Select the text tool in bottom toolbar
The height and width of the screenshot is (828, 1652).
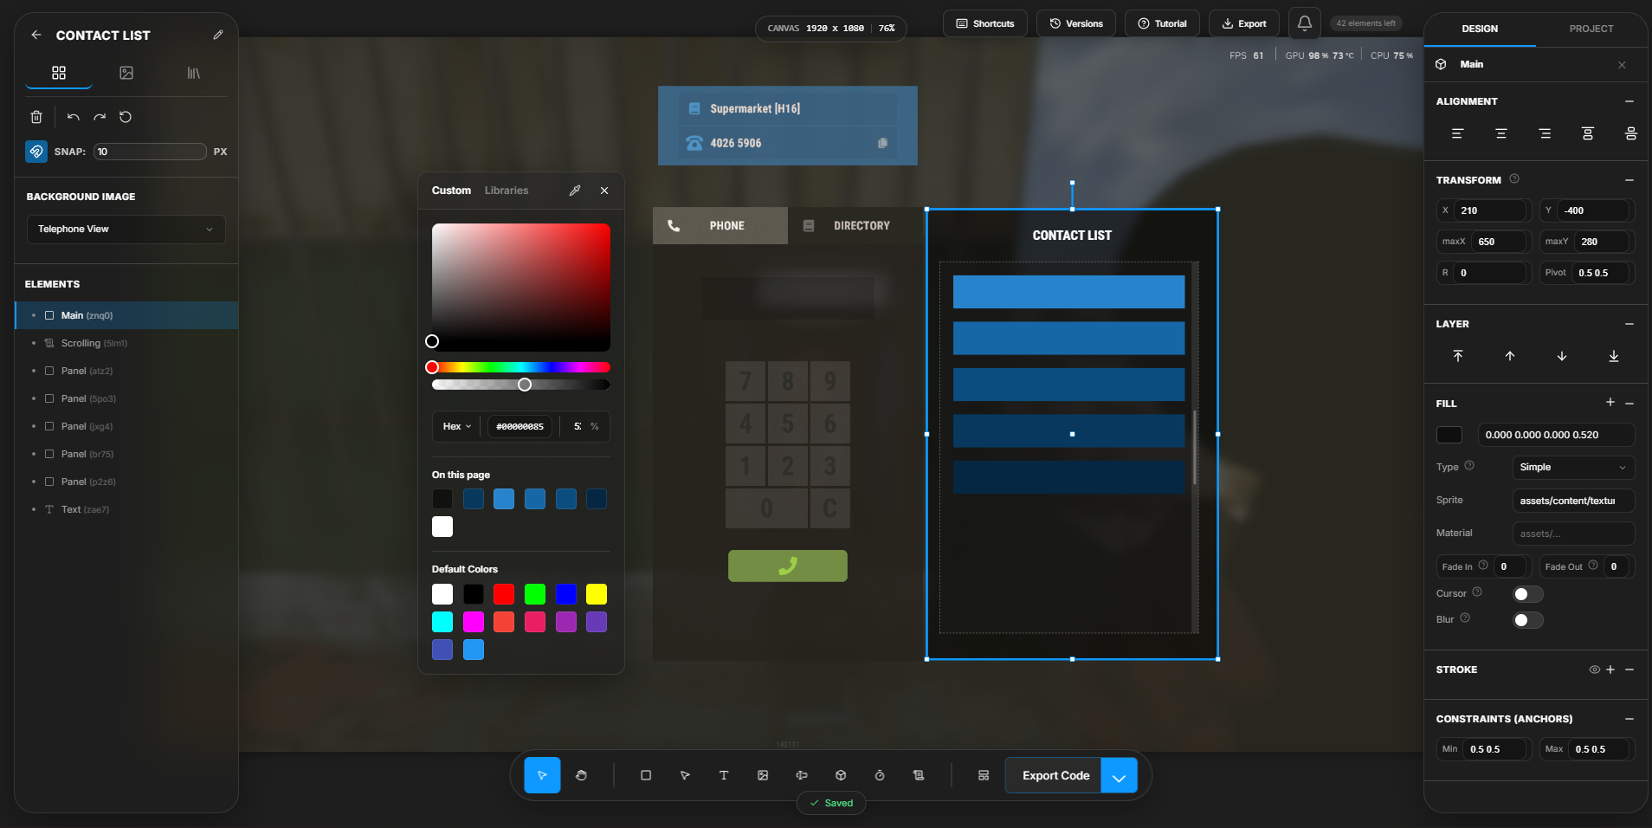[724, 775]
